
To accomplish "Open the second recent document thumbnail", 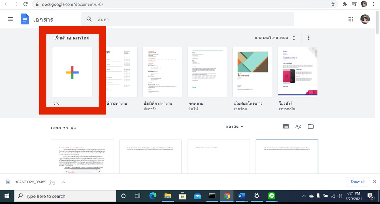I will coord(150,156).
